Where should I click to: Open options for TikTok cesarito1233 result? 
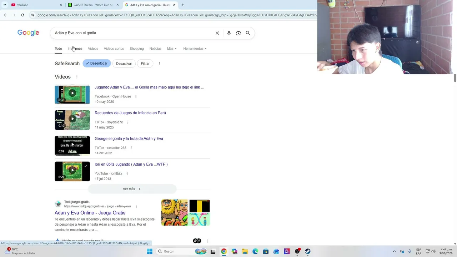pyautogui.click(x=131, y=148)
